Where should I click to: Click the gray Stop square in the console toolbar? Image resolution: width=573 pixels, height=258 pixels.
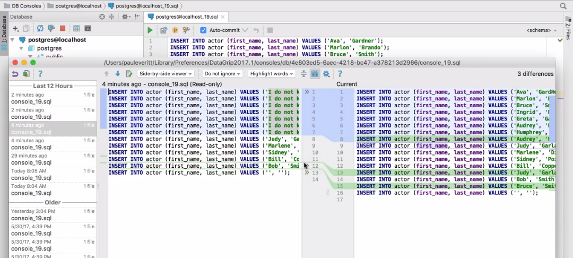pos(270,30)
